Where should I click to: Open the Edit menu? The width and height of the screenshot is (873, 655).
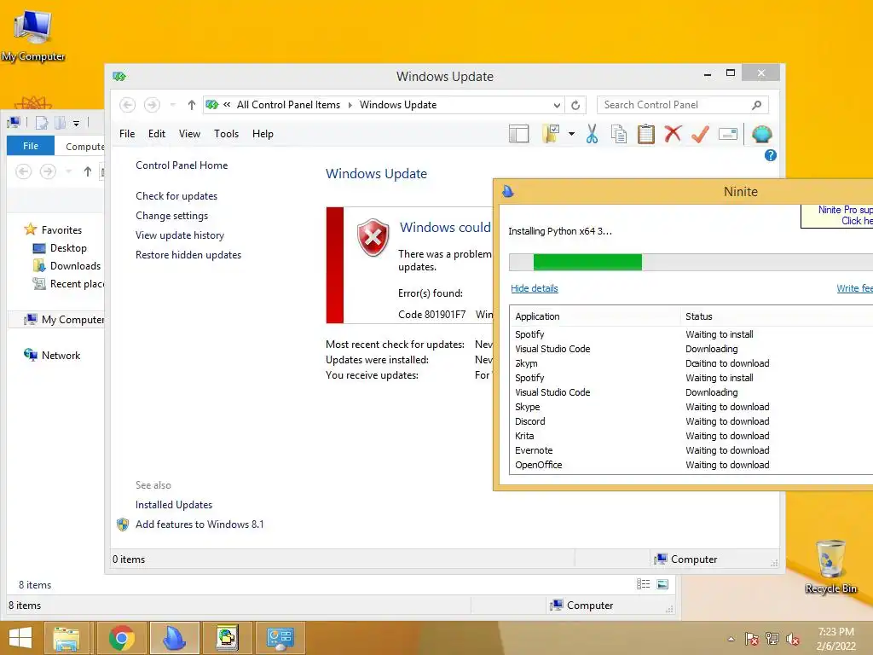point(157,134)
